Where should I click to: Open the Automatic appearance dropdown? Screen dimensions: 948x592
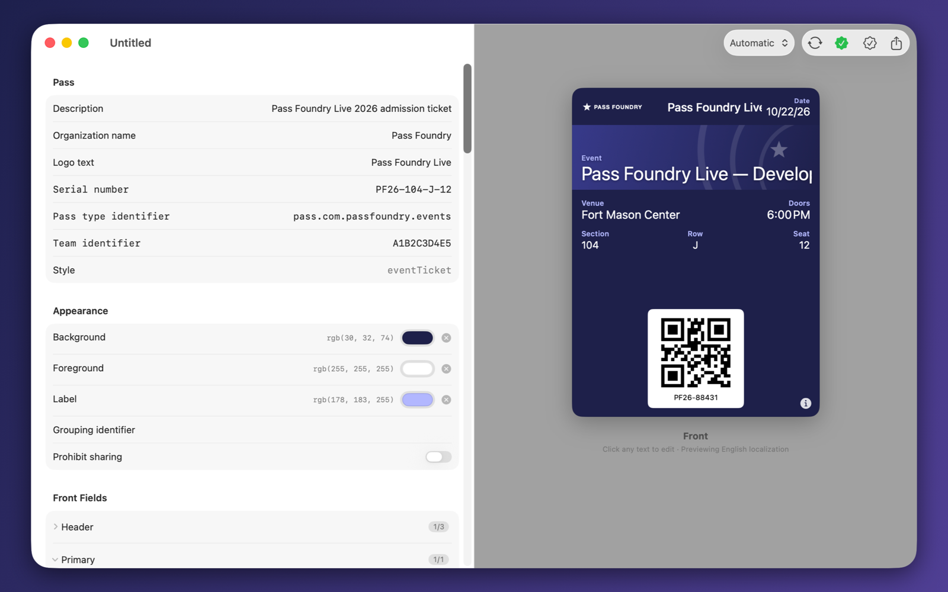coord(758,43)
